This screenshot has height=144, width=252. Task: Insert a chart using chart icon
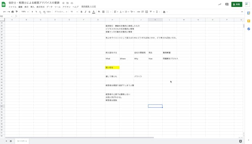pos(147,12)
